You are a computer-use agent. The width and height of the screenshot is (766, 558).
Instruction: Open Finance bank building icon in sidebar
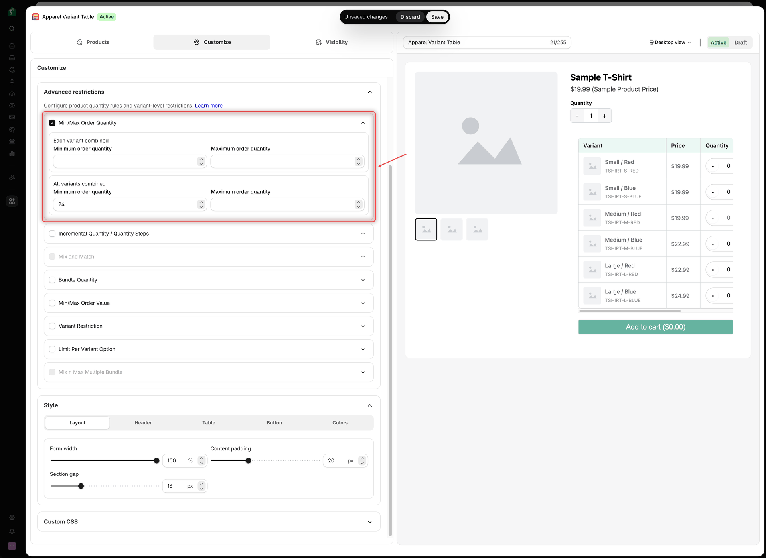click(12, 141)
